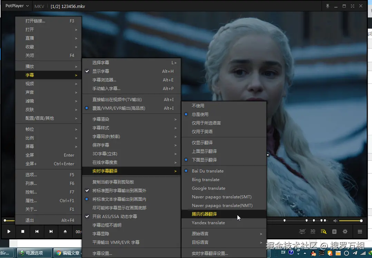This screenshot has width=372, height=258.
Task: Click the EN language indicator in taskbar
Action: click(x=283, y=252)
